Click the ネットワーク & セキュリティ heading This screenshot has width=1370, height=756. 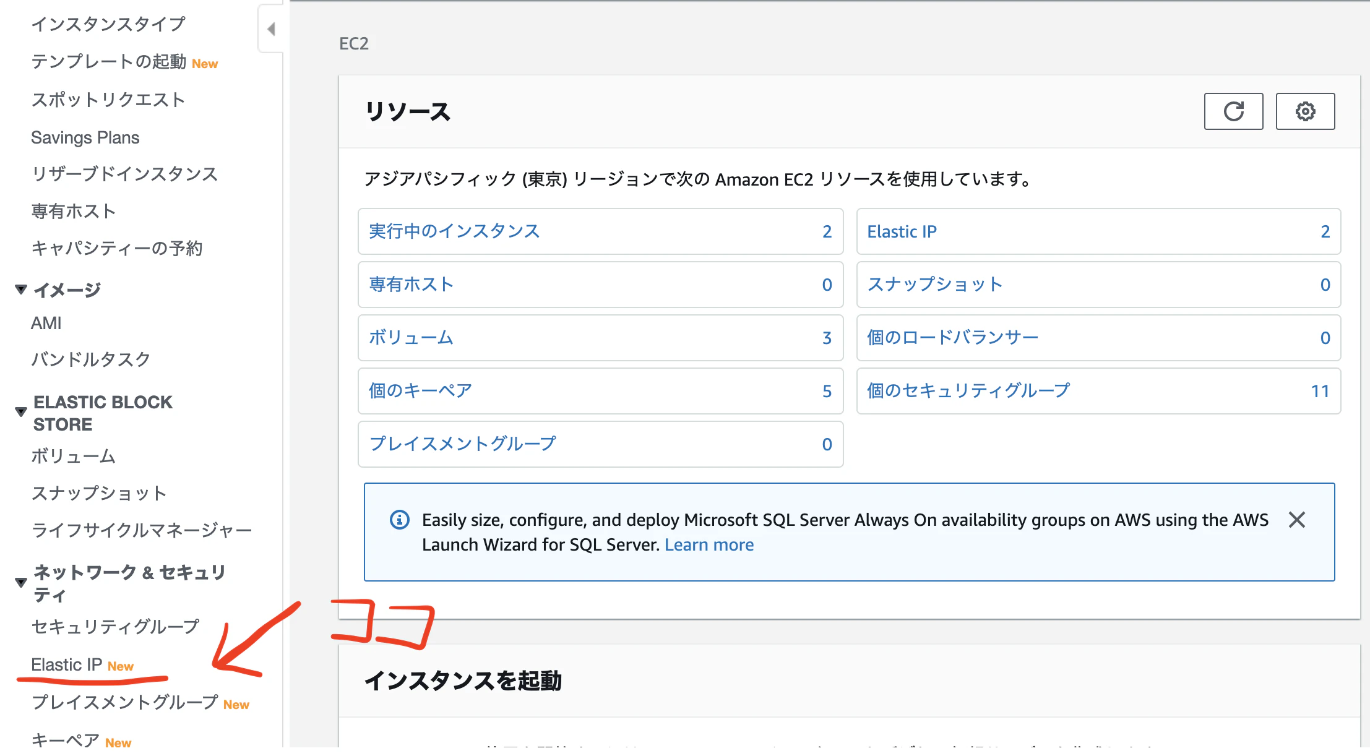[129, 583]
